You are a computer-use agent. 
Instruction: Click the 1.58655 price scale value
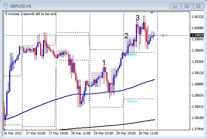(197, 95)
